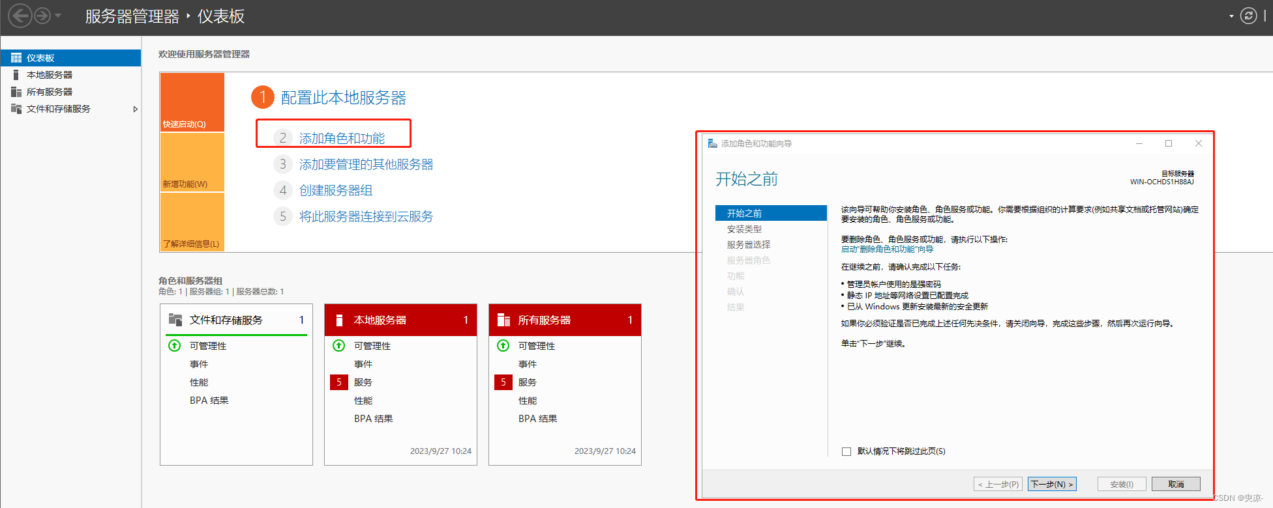Select 开始之前 step in the wizard

click(771, 213)
